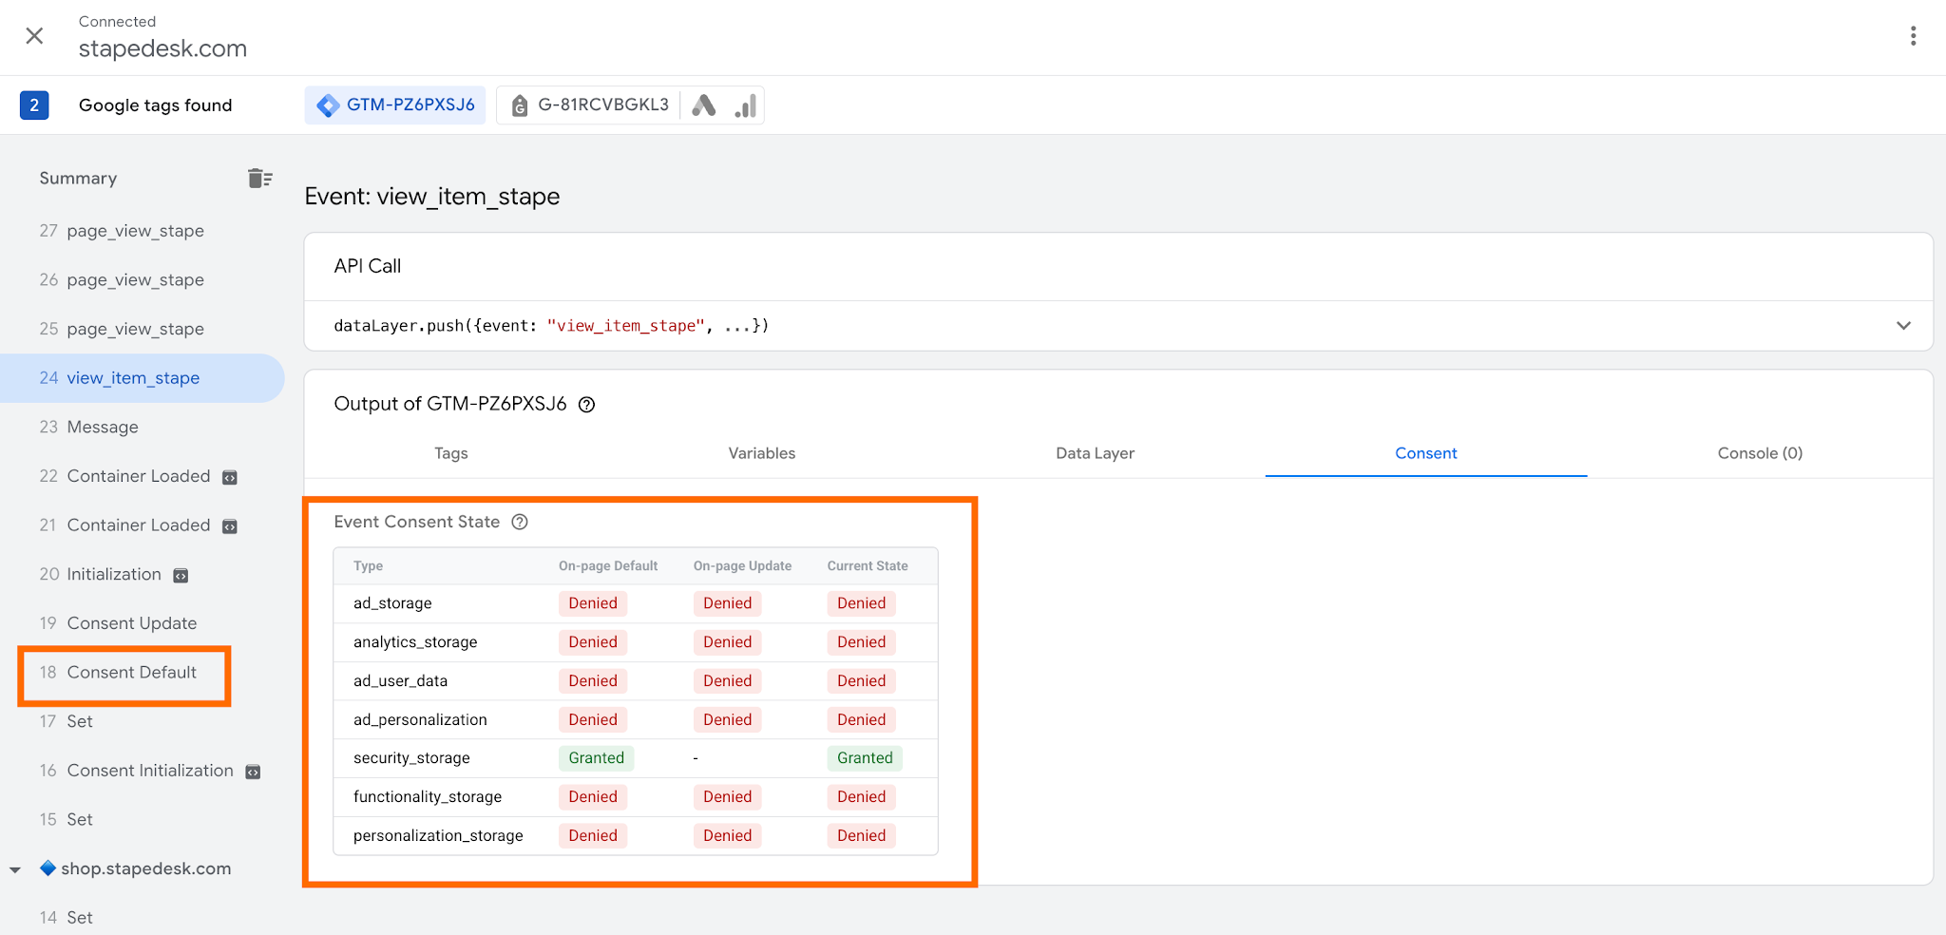Select event 16 Consent Initialization
1946x935 pixels.
coord(136,771)
